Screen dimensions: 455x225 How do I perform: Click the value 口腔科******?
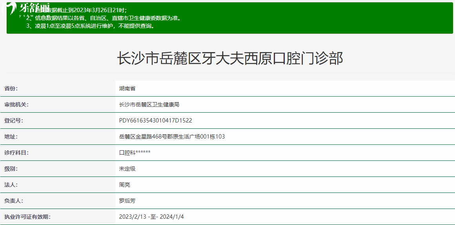[x=135, y=153]
